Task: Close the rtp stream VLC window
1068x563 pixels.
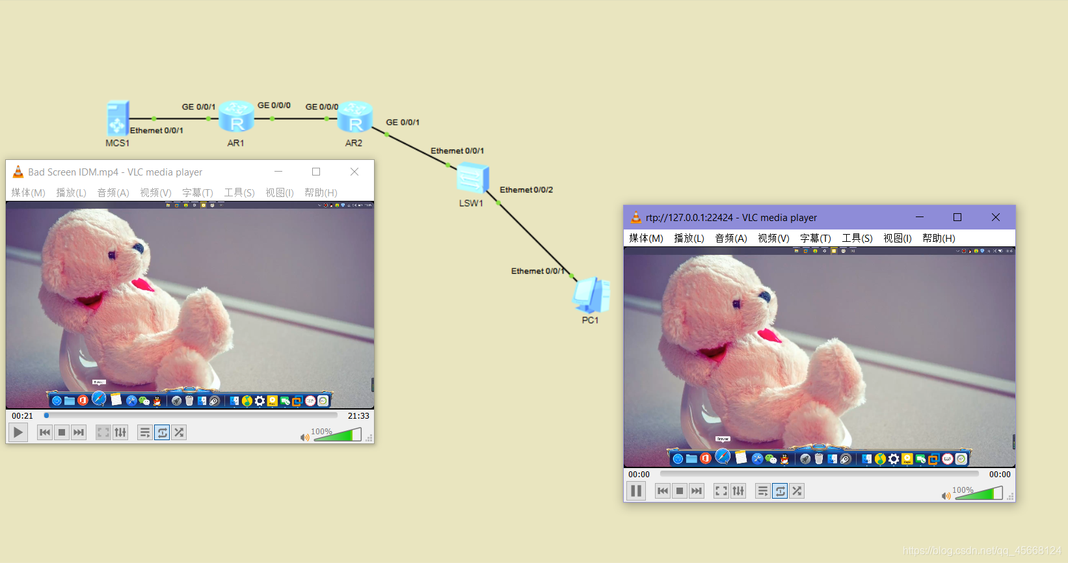Action: pos(996,217)
